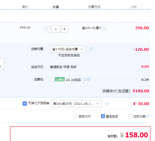This screenshot has height=141, width=155.
Task: Click the green 运费险 badge
Action: click(60, 79)
